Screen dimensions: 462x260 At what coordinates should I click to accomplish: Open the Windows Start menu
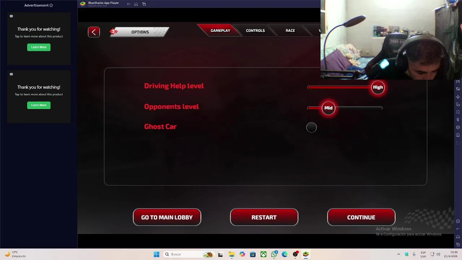click(x=156, y=254)
